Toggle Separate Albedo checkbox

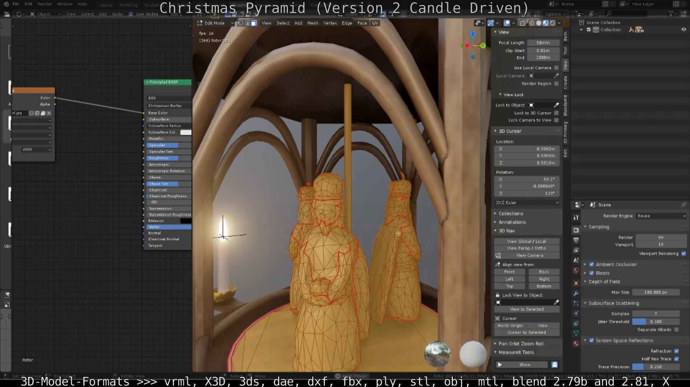click(x=677, y=330)
